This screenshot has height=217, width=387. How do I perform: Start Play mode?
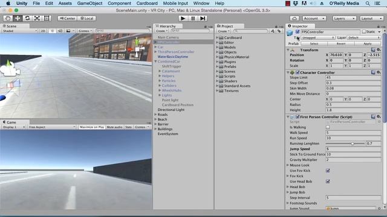pyautogui.click(x=183, y=19)
